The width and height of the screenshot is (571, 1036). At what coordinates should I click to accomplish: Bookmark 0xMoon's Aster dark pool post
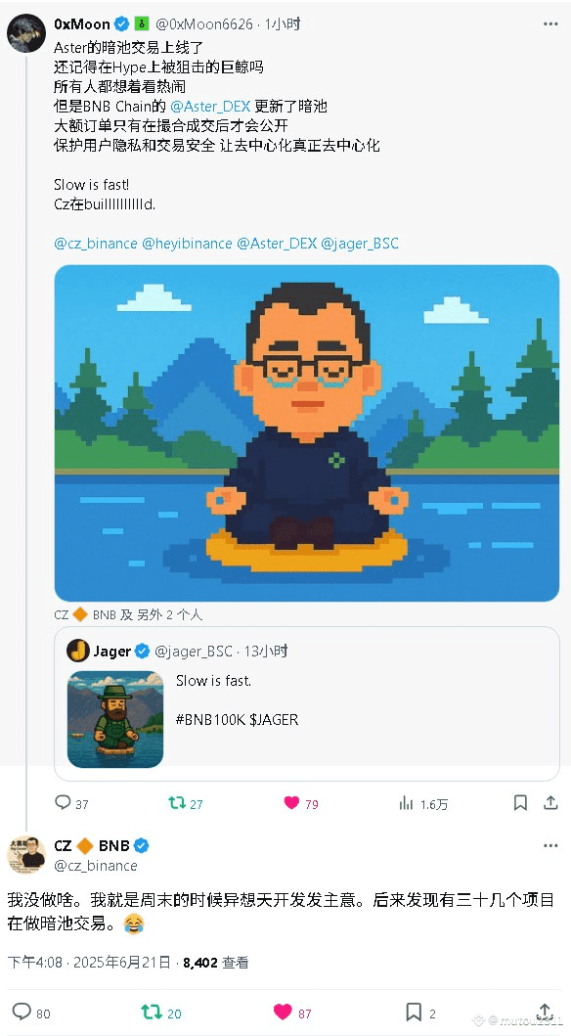[520, 803]
